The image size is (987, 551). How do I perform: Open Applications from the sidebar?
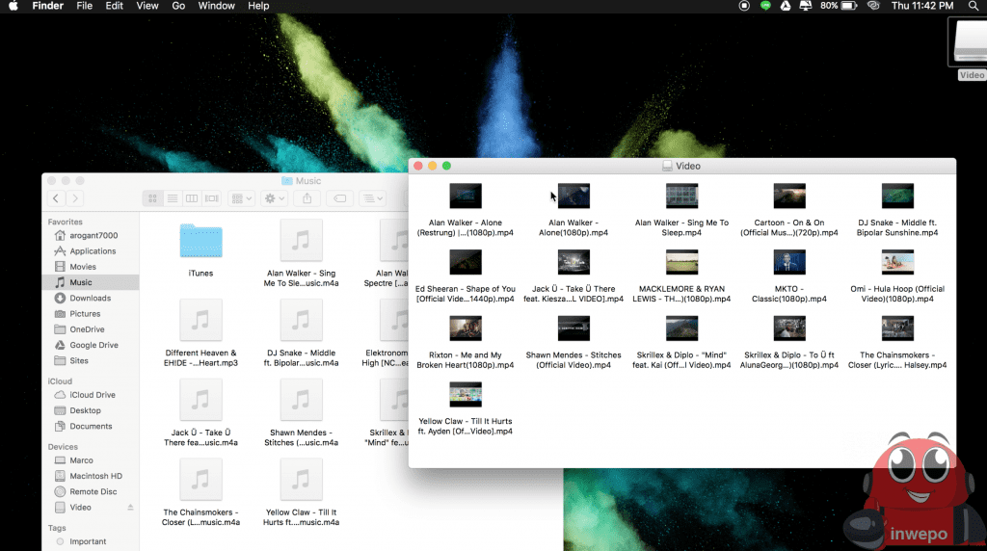[x=93, y=251]
